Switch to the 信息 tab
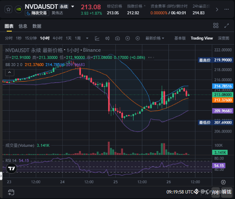 pyautogui.click(x=23, y=26)
